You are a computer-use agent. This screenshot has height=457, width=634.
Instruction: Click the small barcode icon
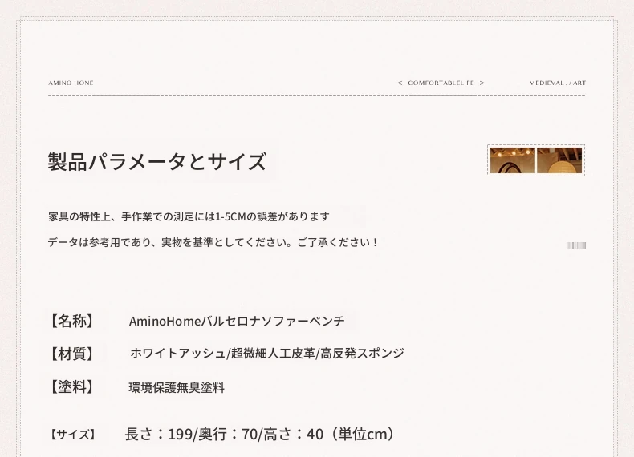pyautogui.click(x=575, y=245)
